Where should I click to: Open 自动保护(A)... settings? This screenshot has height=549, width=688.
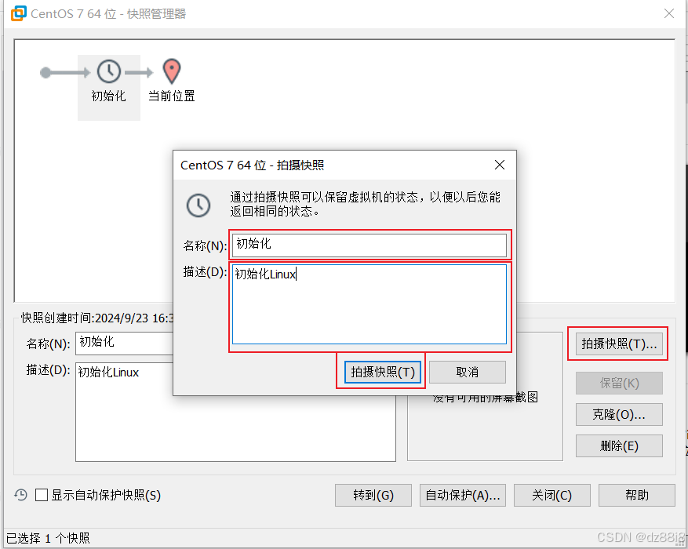click(x=463, y=495)
